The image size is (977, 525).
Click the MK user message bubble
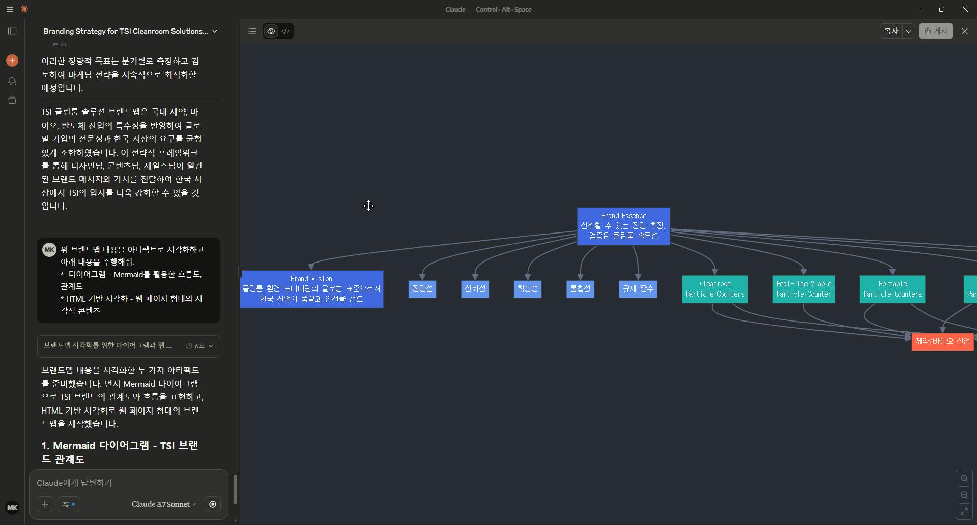(129, 280)
